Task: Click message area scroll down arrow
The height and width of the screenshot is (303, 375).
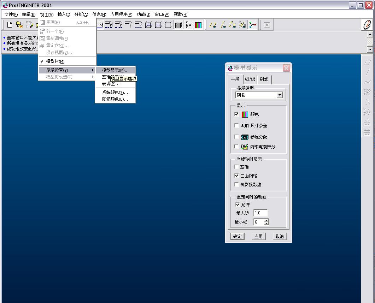Action: (370, 49)
